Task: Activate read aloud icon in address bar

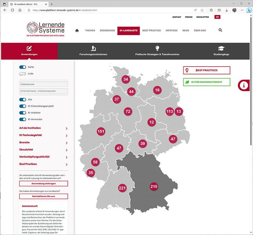Action: tap(195, 10)
